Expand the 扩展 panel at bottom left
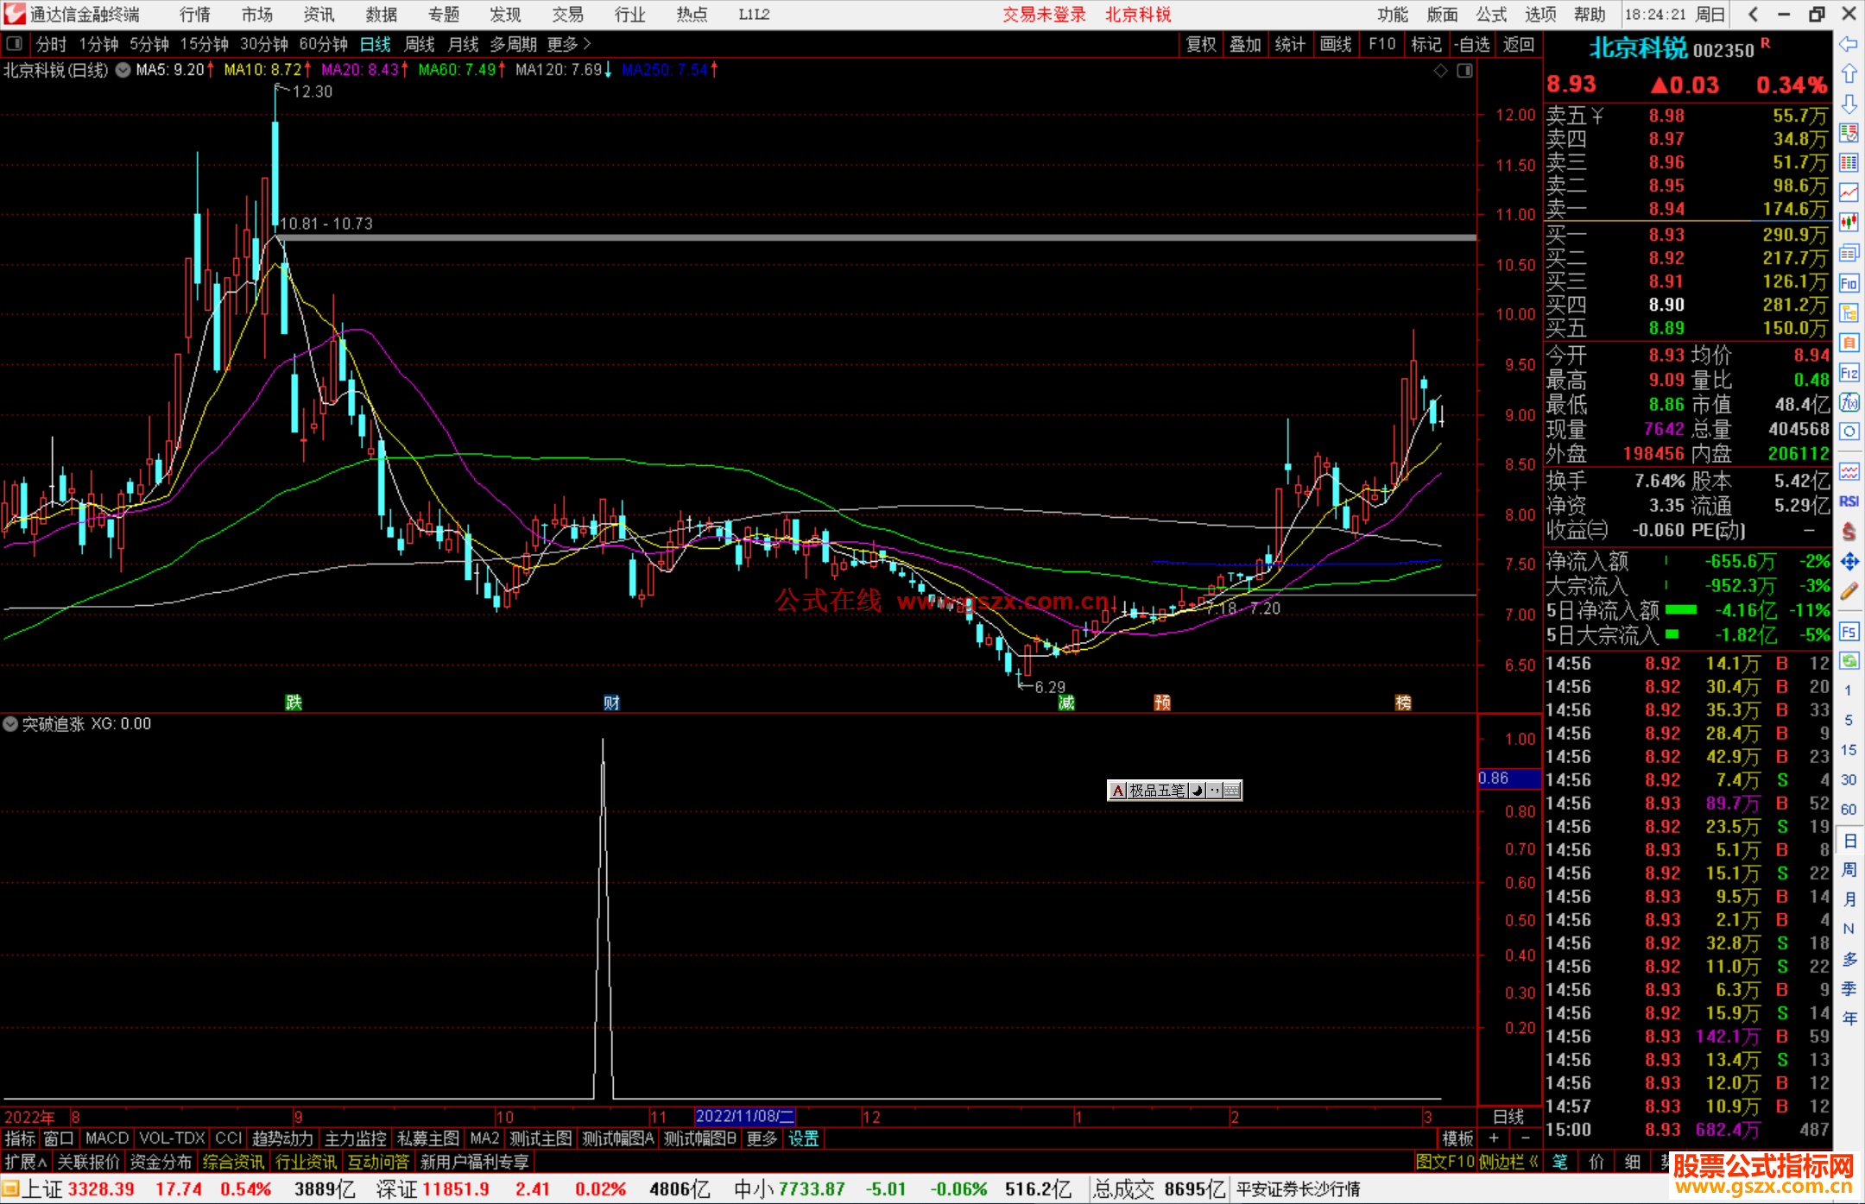Screen dimensions: 1865x1204 pyautogui.click(x=26, y=1162)
